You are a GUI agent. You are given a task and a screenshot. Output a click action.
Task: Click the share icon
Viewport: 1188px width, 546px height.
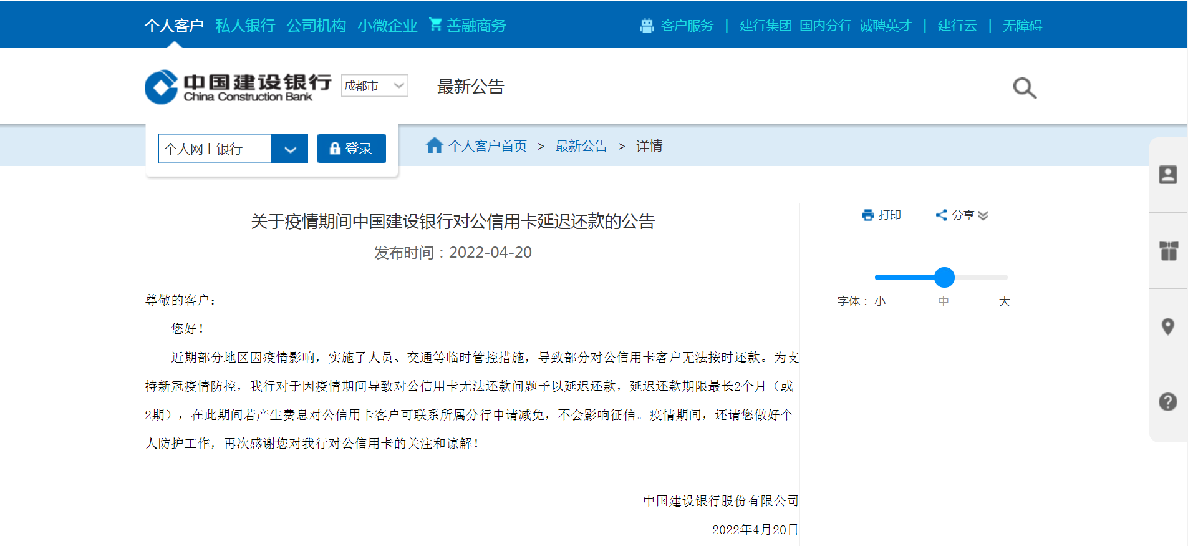click(941, 215)
